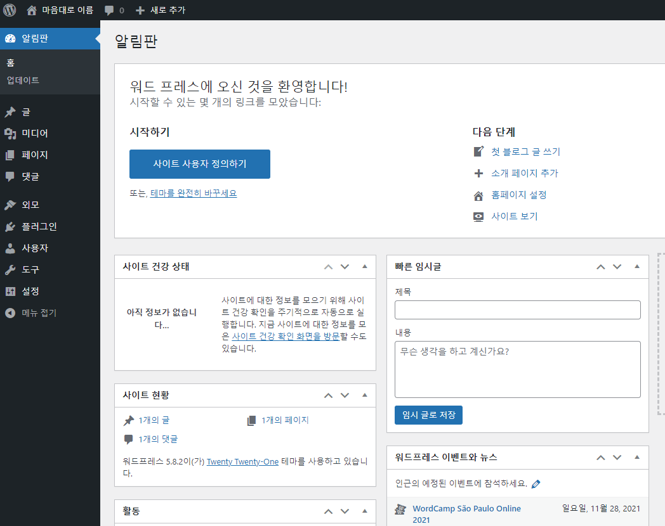Image resolution: width=665 pixels, height=526 pixels.
Task: Collapse 워드프레스 이벤트와 뉴스 panel
Action: pyautogui.click(x=637, y=457)
